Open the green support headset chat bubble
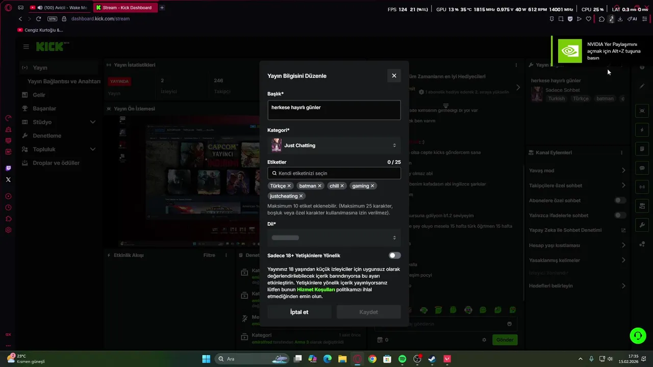 coord(638,335)
